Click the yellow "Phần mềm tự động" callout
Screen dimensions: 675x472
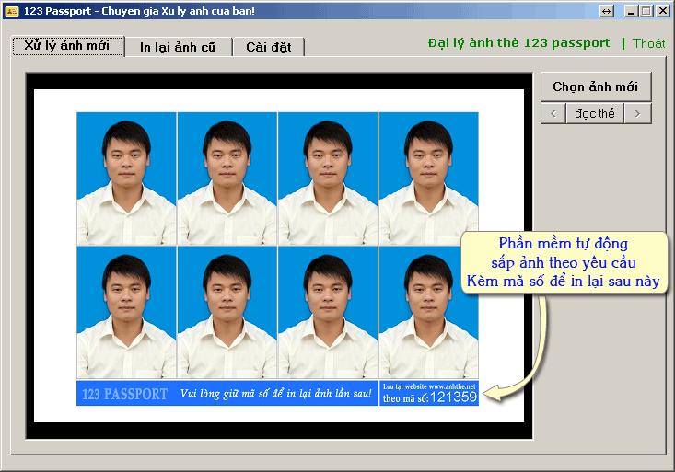pos(563,262)
